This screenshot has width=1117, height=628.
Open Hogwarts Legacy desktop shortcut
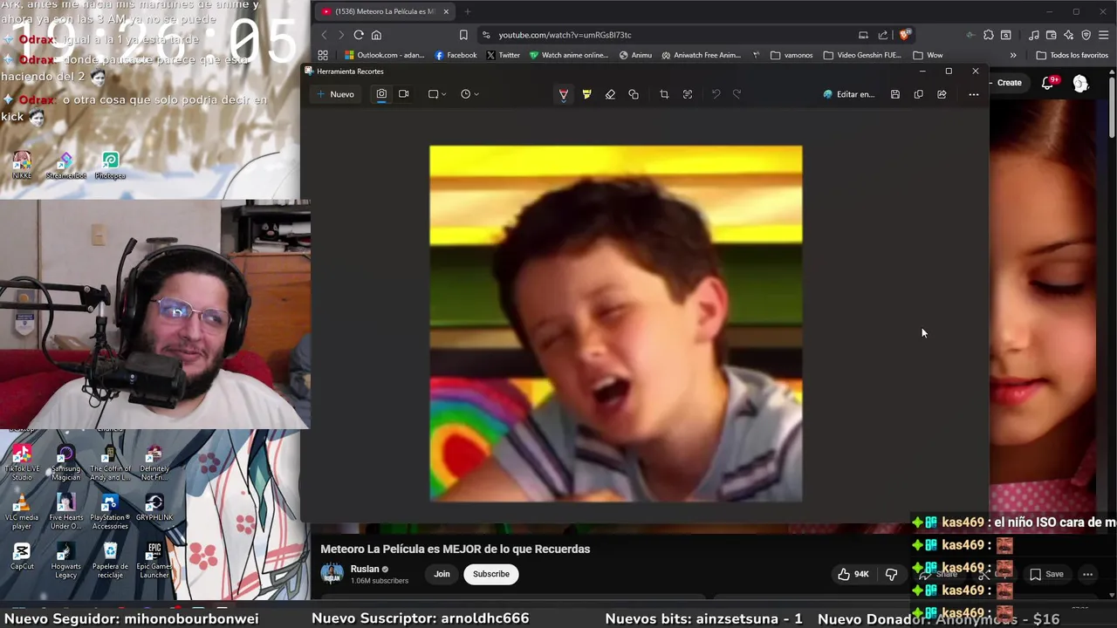point(65,560)
